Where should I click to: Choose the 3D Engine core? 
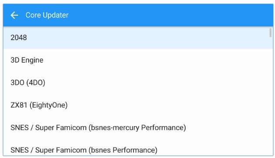pyautogui.click(x=138, y=60)
